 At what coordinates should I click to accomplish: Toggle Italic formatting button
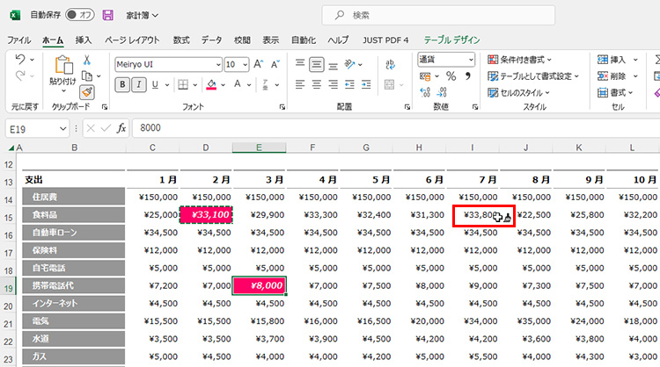[138, 85]
